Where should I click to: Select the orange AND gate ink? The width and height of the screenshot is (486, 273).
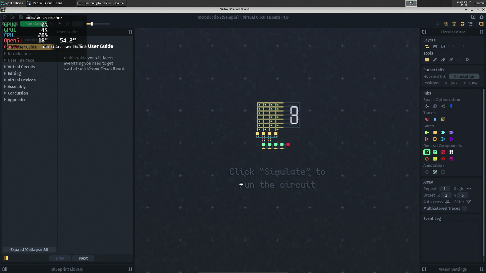[x=435, y=132]
